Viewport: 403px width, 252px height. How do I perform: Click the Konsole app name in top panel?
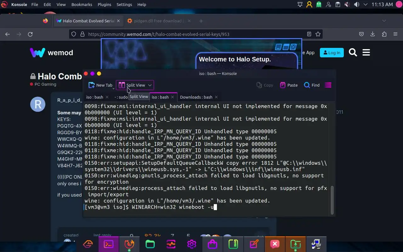[x=19, y=4]
